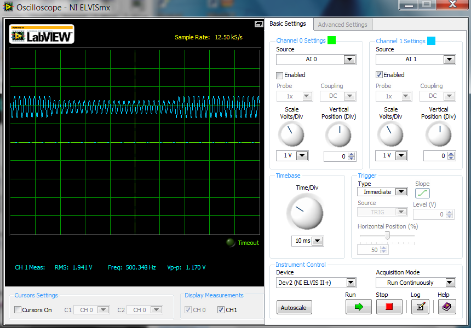The height and width of the screenshot is (328, 471).
Task: Click Channel 0 Vertical Position stepper arrows
Action: tap(352, 156)
